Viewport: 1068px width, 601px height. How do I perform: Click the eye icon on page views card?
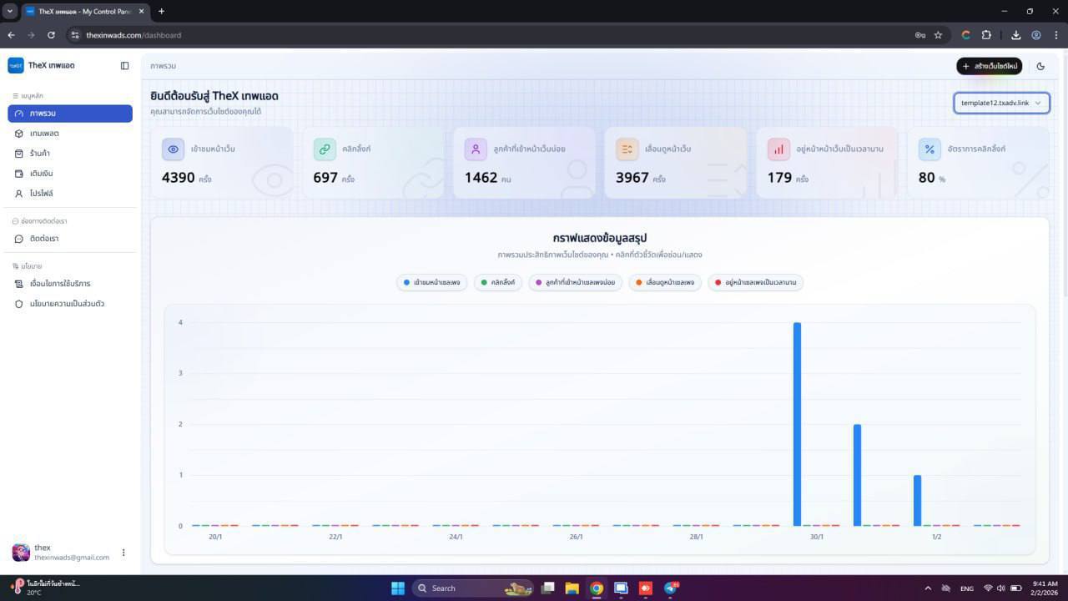(173, 149)
